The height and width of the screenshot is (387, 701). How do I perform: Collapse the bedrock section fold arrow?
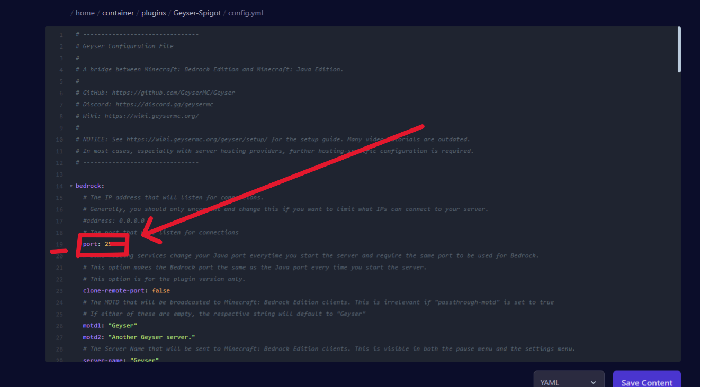coord(70,186)
